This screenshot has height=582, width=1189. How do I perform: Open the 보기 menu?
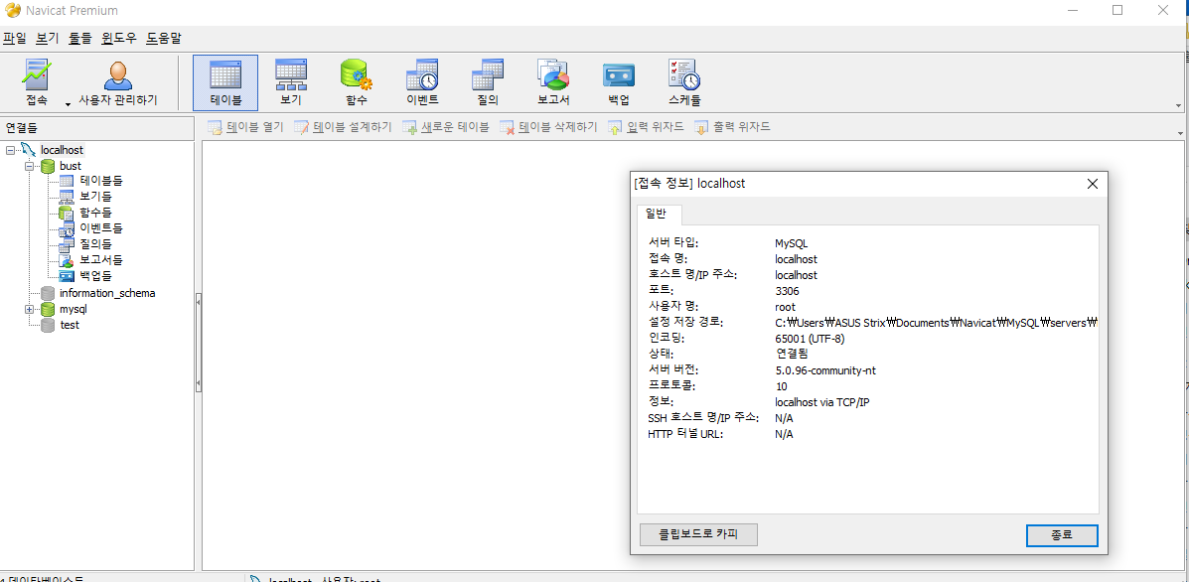click(47, 38)
